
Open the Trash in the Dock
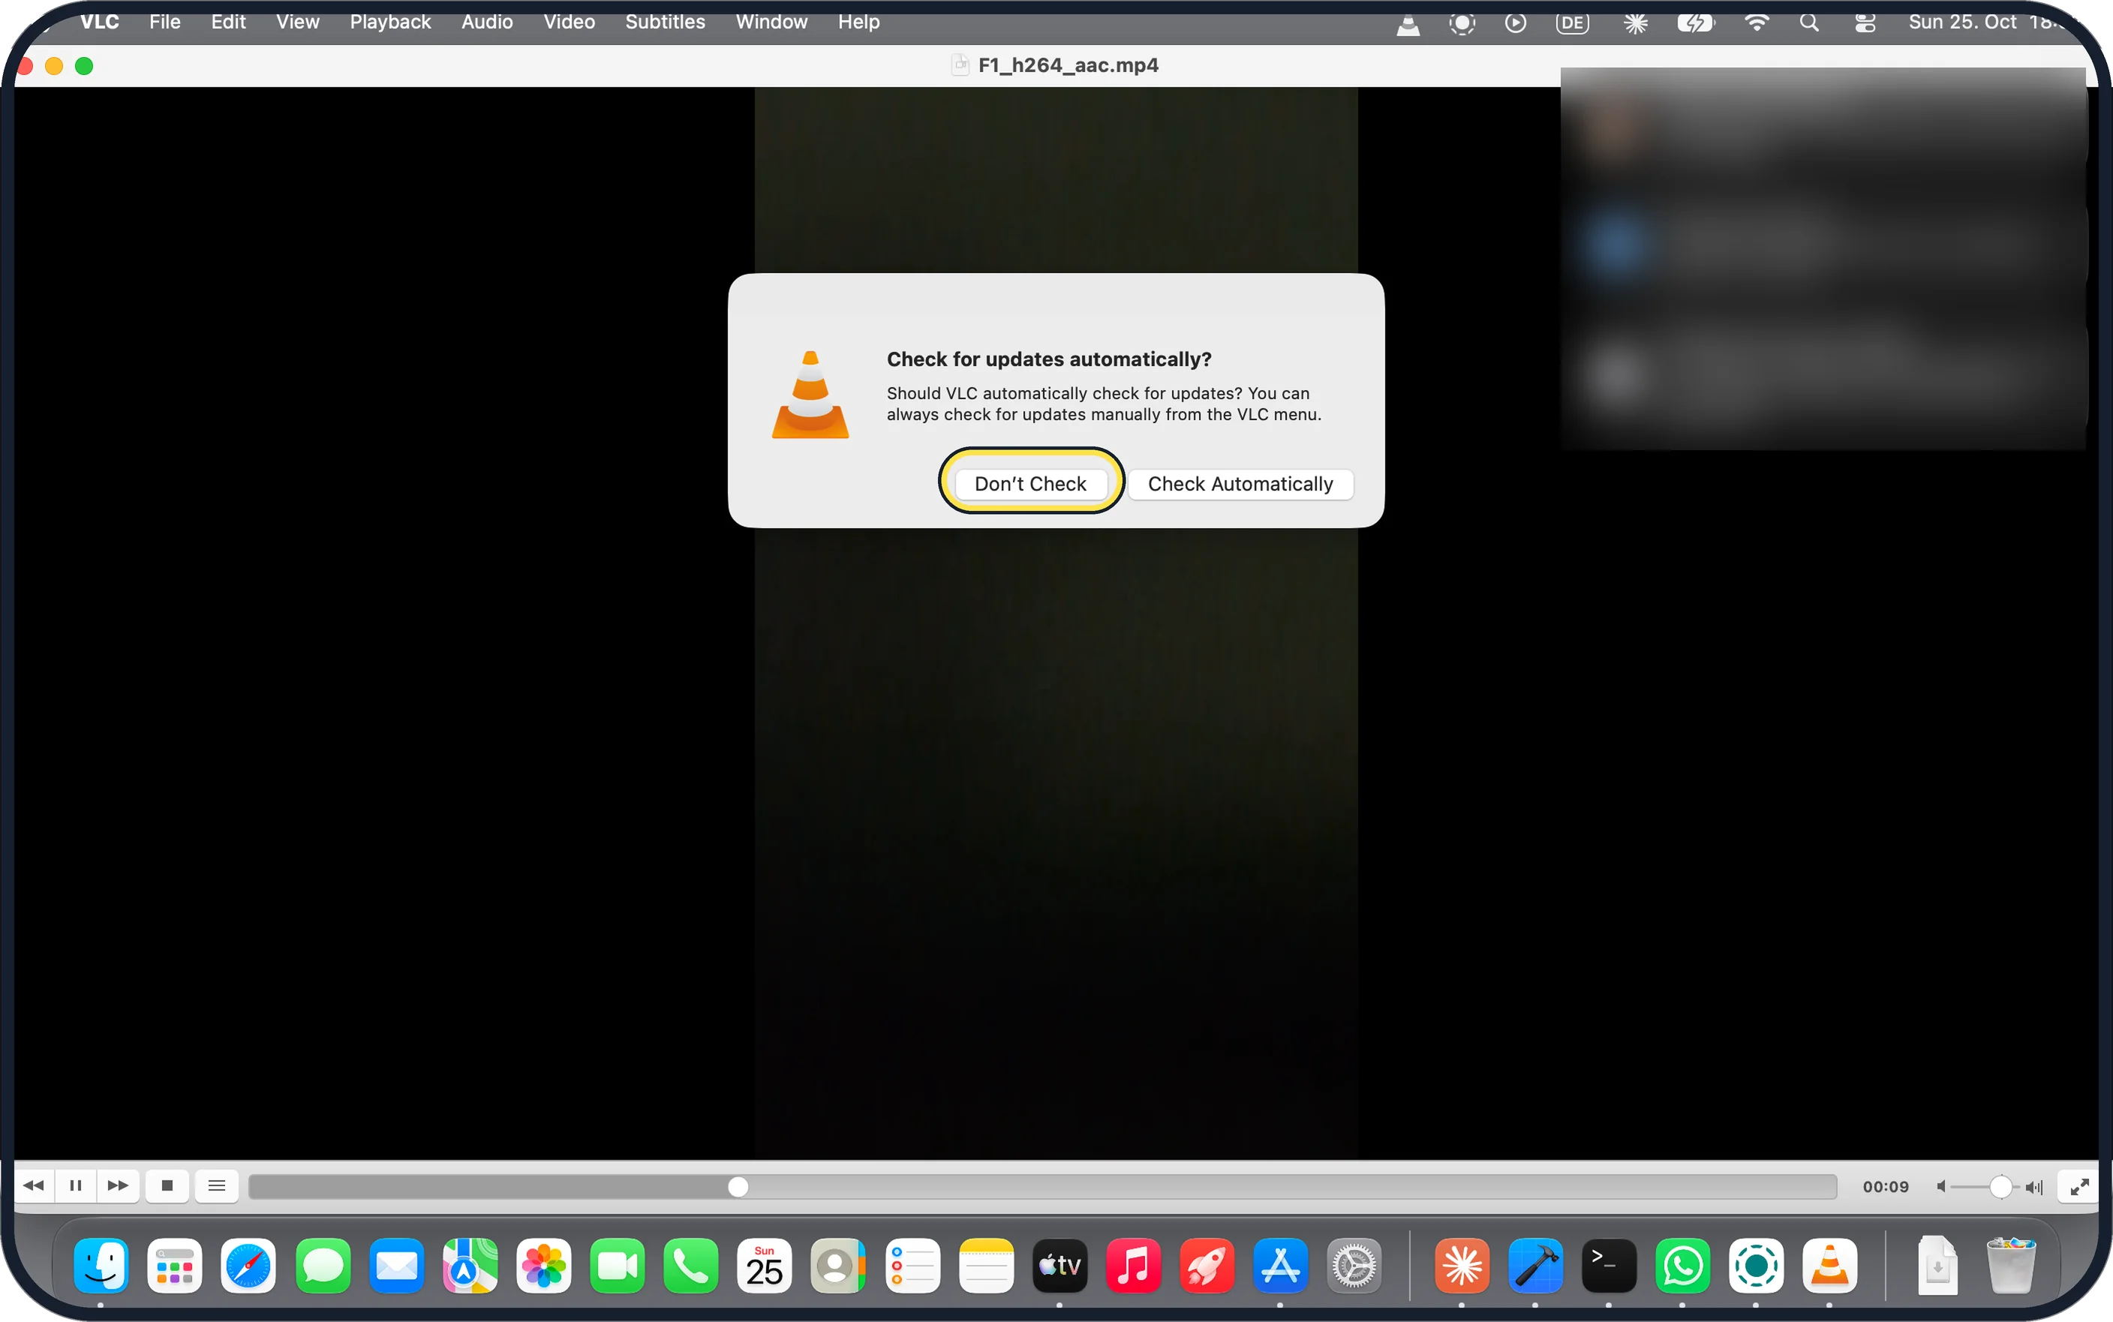[x=2010, y=1265]
